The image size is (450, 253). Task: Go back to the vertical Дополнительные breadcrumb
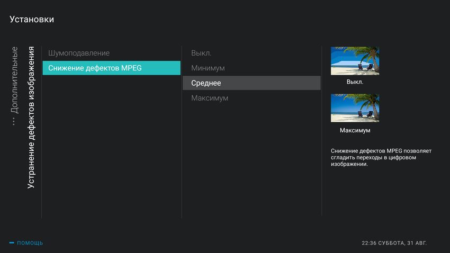14,79
